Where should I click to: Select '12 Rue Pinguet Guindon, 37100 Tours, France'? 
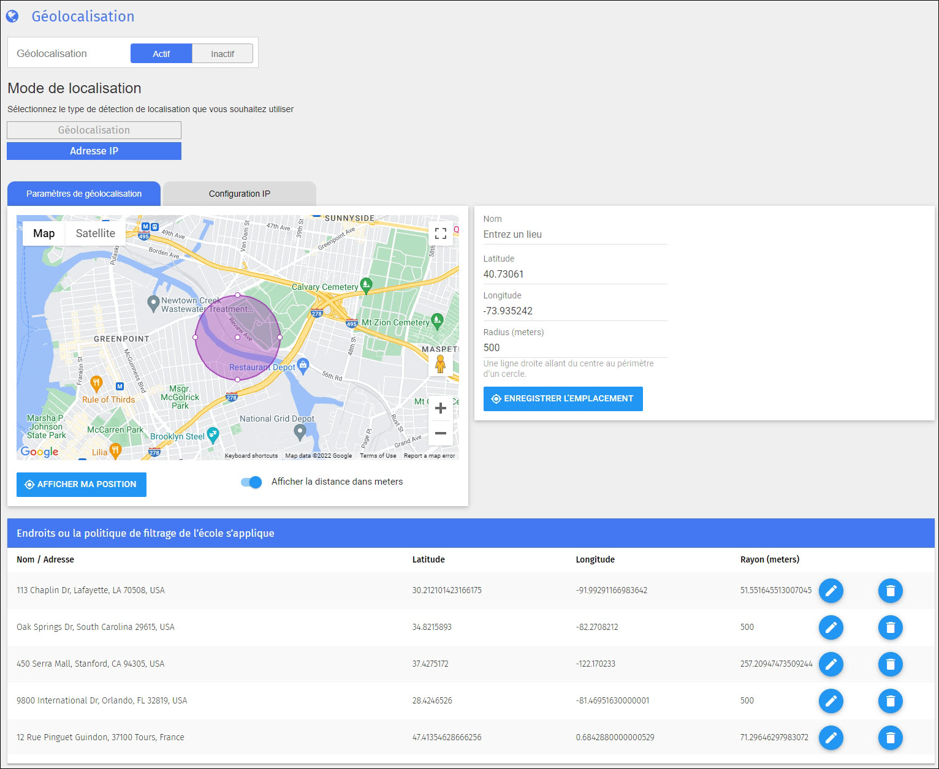101,738
